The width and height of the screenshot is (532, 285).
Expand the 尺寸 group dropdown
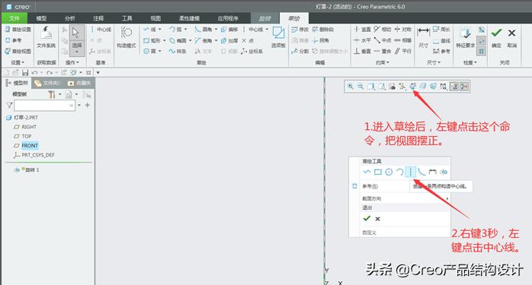coord(433,62)
